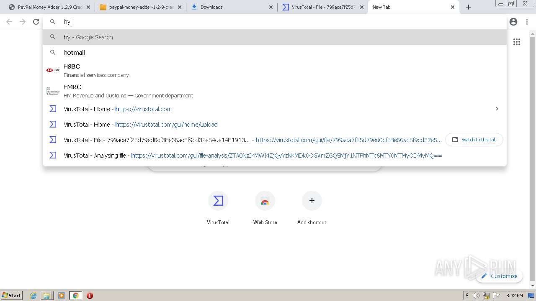Show hidden system tray icons
536x301 pixels.
(467, 296)
